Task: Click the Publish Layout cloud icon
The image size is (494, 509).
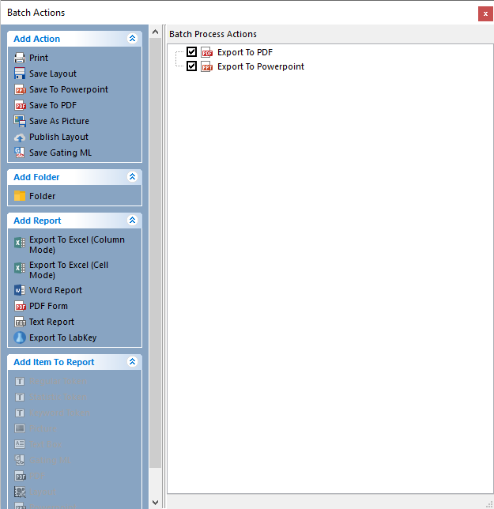Action: click(20, 138)
